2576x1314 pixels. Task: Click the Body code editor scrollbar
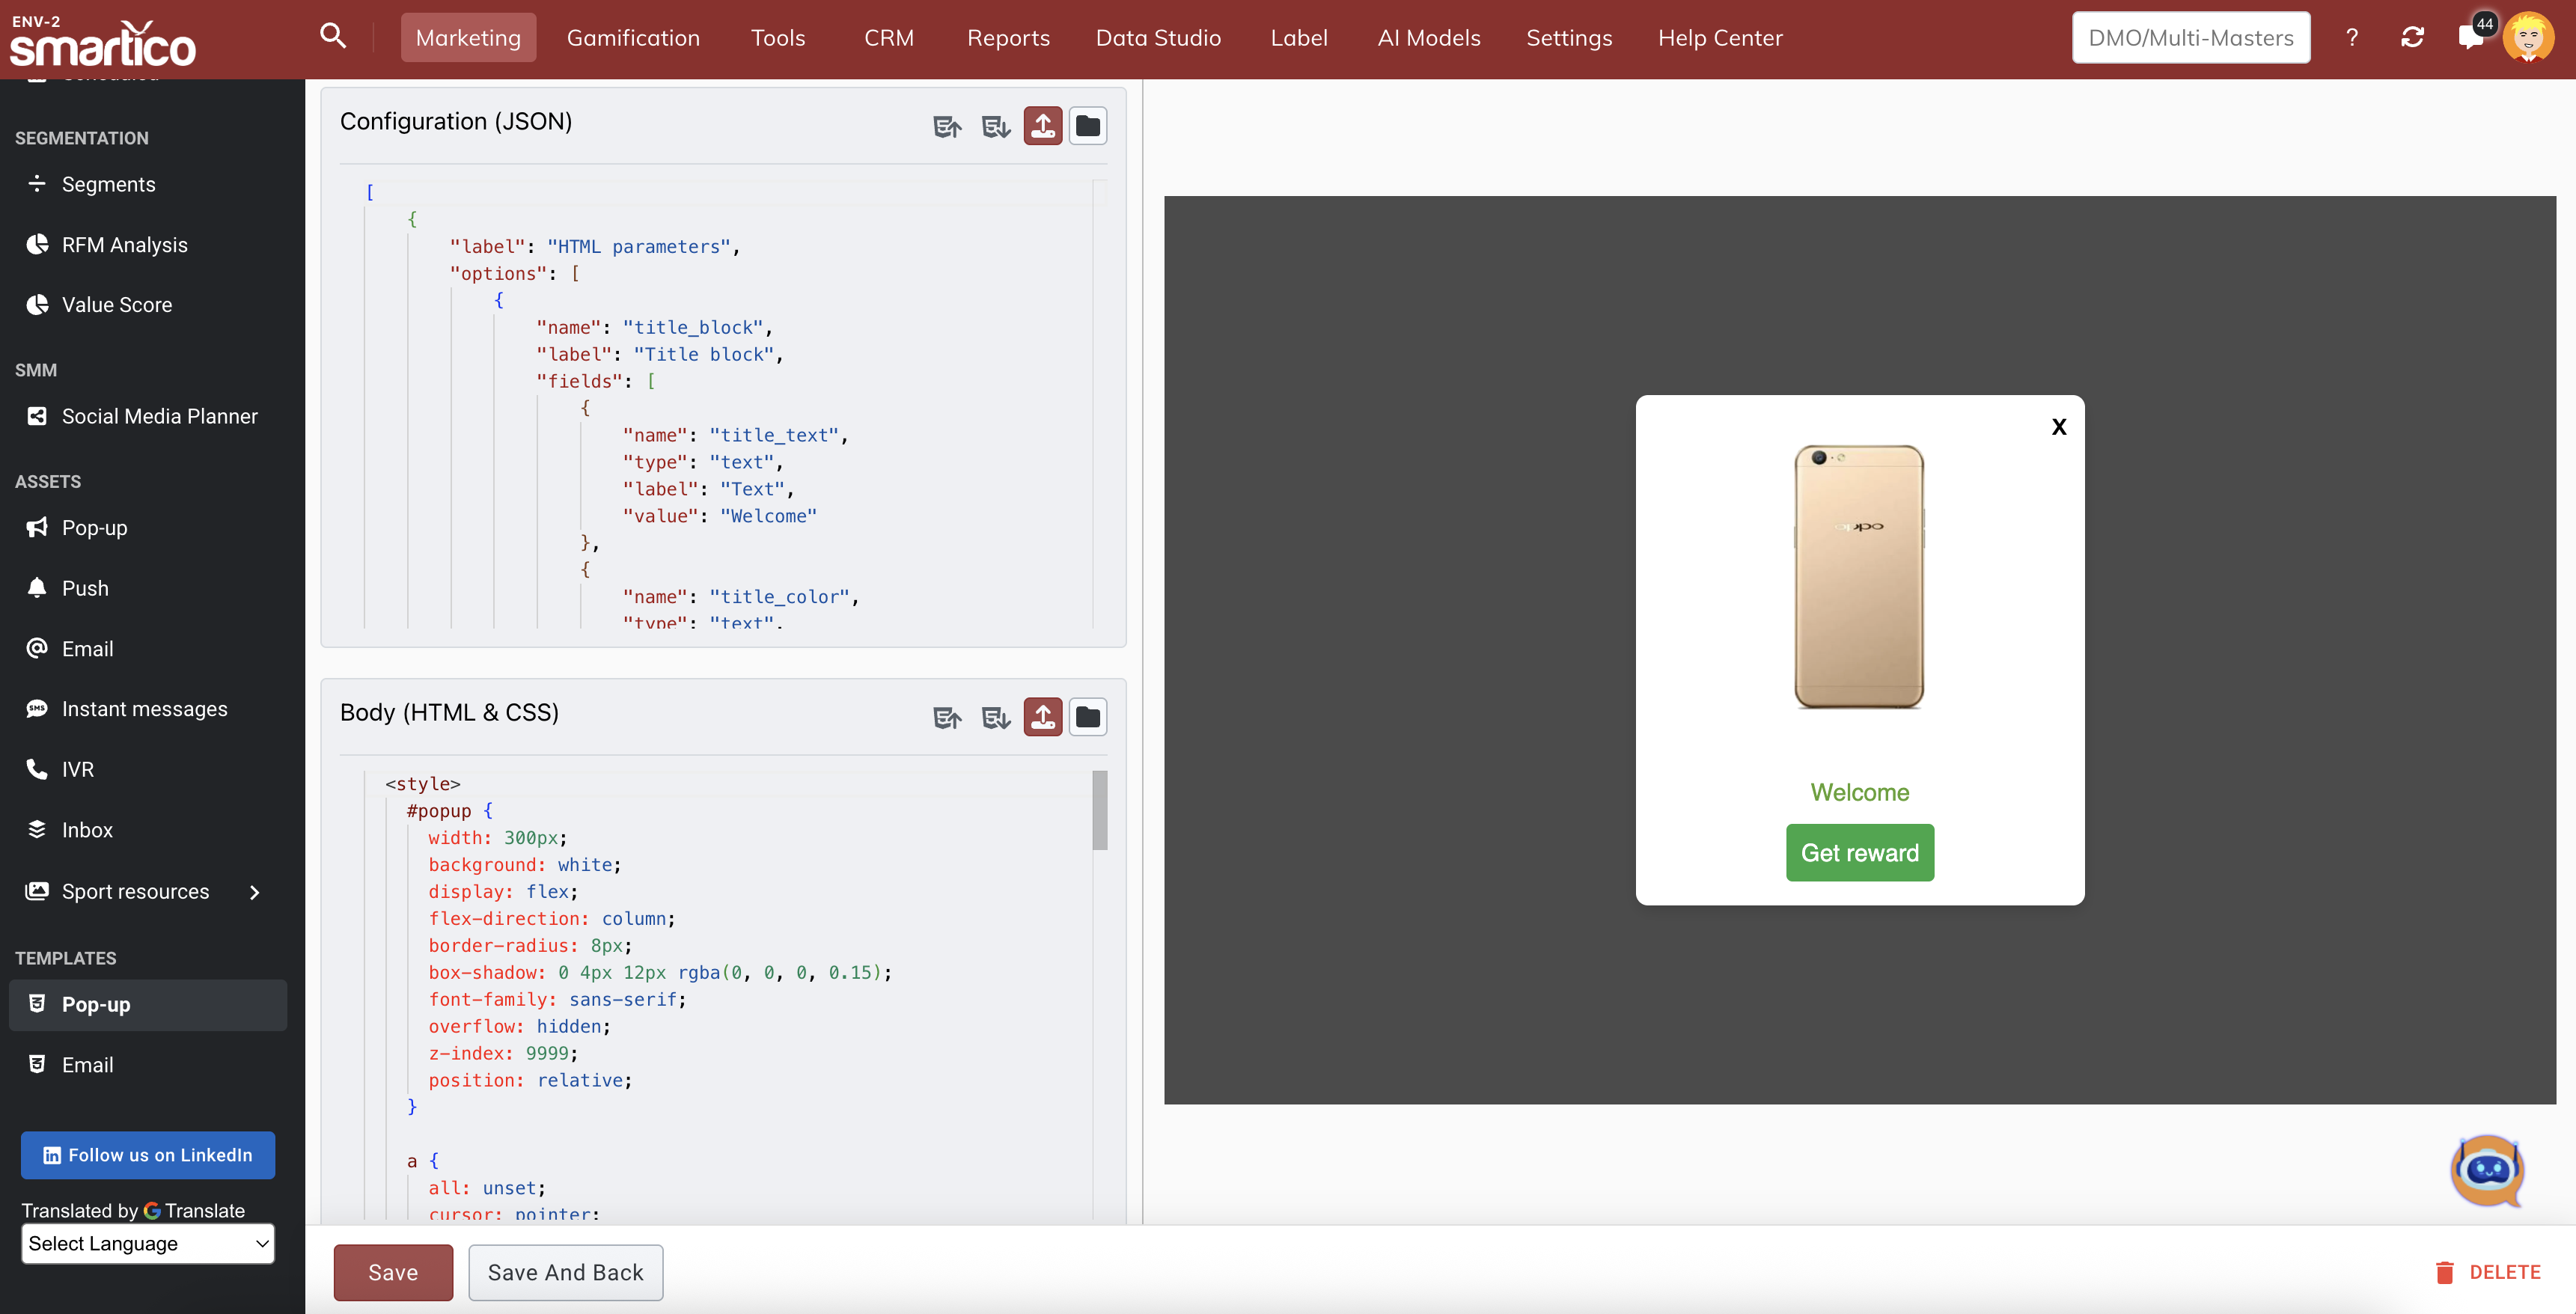[x=1099, y=810]
